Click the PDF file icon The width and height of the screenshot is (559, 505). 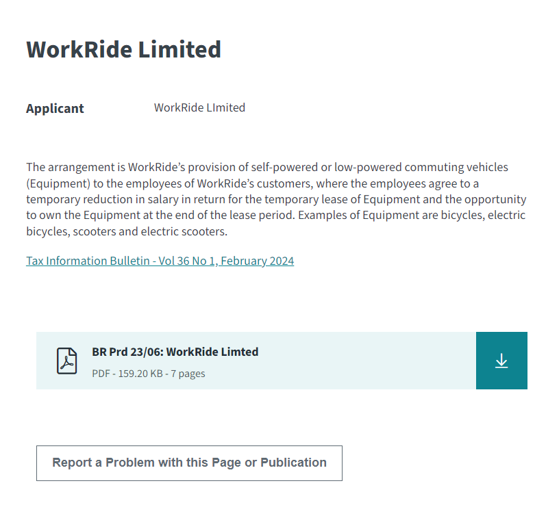tap(66, 361)
